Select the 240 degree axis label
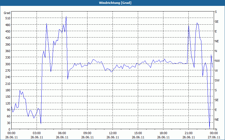Image resolution: width=225 pixels, height=140 pixels. pyautogui.click(x=8, y=77)
